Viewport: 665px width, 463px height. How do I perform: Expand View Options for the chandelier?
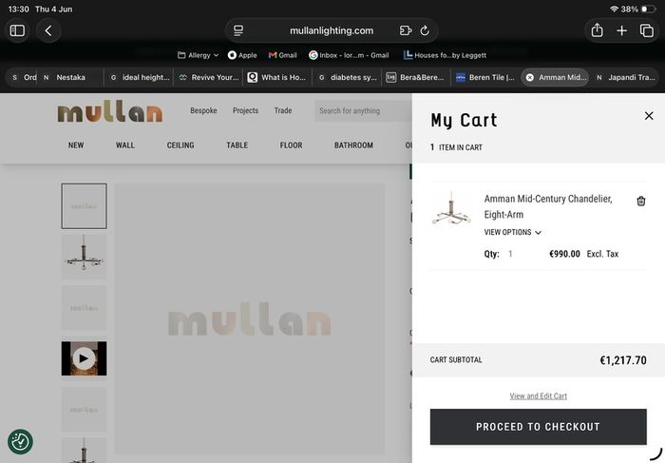pyautogui.click(x=513, y=232)
